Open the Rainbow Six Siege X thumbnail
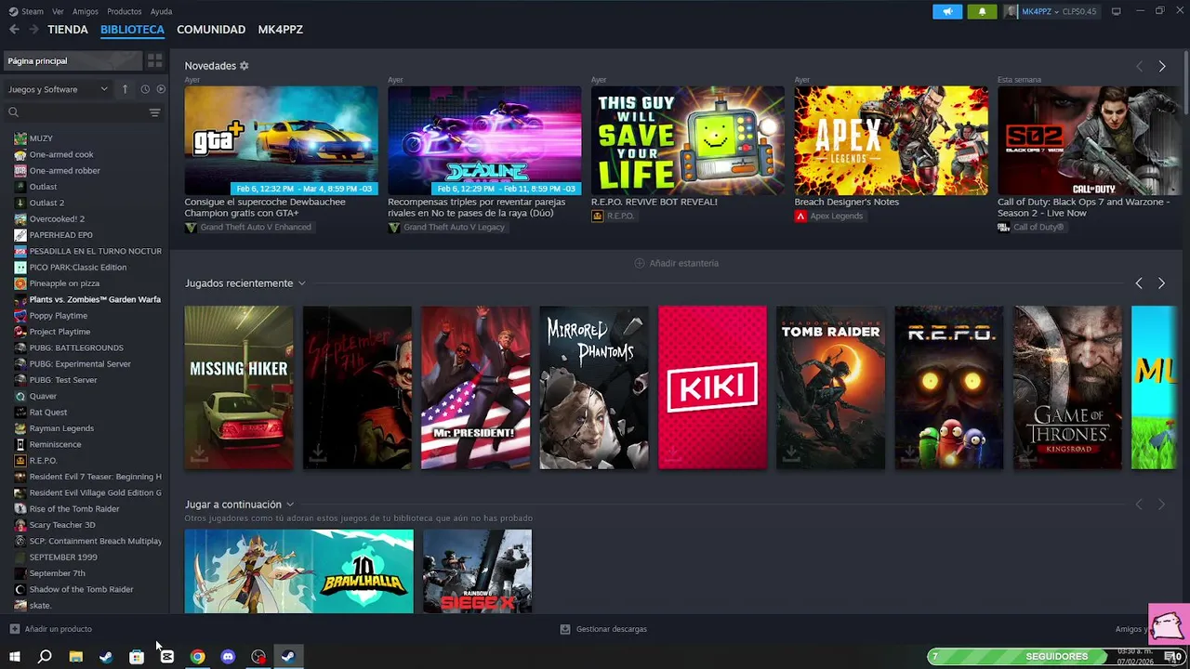 pos(477,571)
